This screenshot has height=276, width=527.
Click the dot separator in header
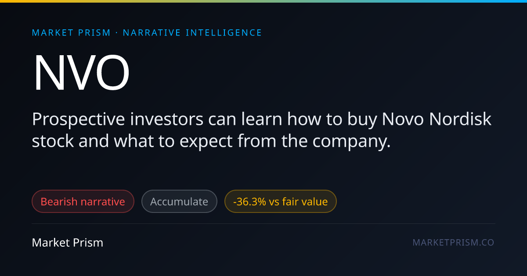coord(117,33)
